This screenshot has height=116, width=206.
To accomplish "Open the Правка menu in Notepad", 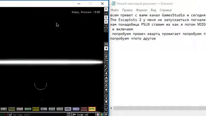I will (127, 10).
